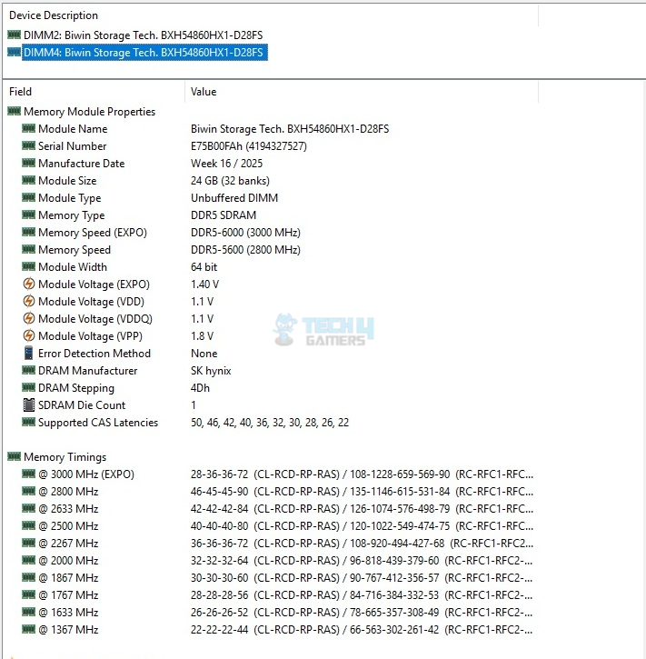Click the icon beside Supported CAS Latencies
Screen dimensions: 646x659
click(x=28, y=422)
